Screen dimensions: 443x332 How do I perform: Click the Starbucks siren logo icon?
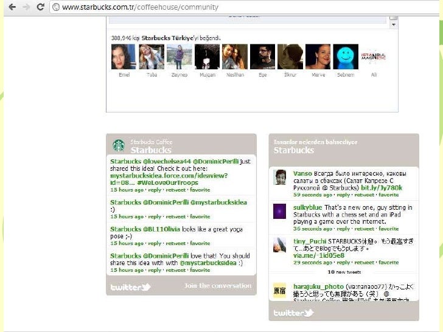(x=119, y=146)
